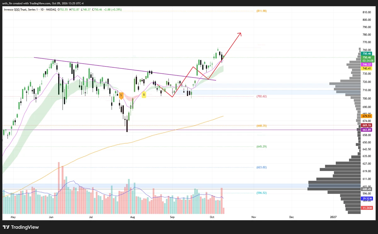Click the (596.52) level label

point(261,193)
